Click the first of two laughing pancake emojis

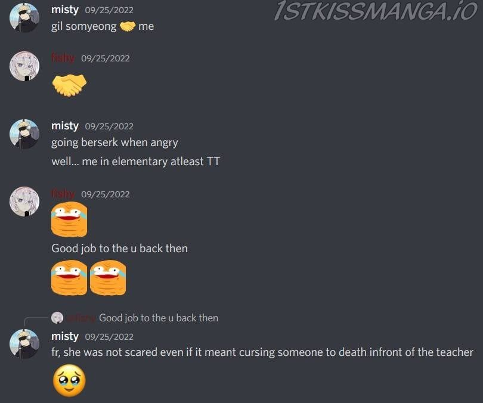[x=69, y=278]
